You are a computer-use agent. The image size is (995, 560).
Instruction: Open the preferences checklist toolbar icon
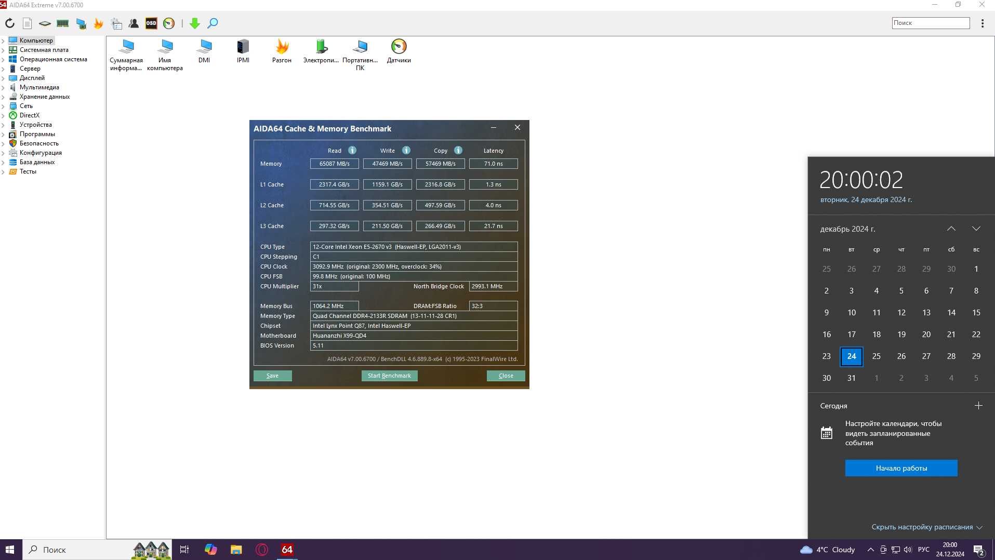[x=116, y=23]
